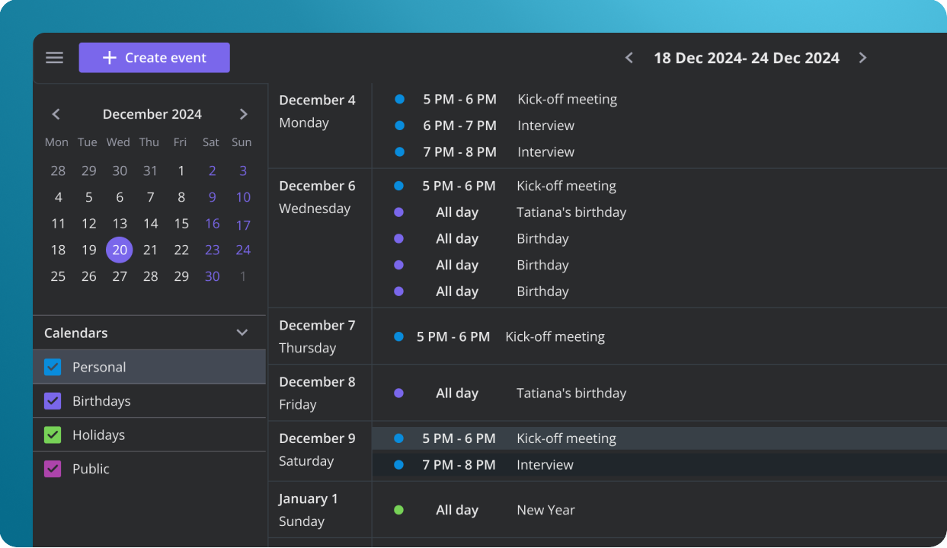Select the Public calendar label
Viewport: 947px width, 548px height.
tap(91, 469)
